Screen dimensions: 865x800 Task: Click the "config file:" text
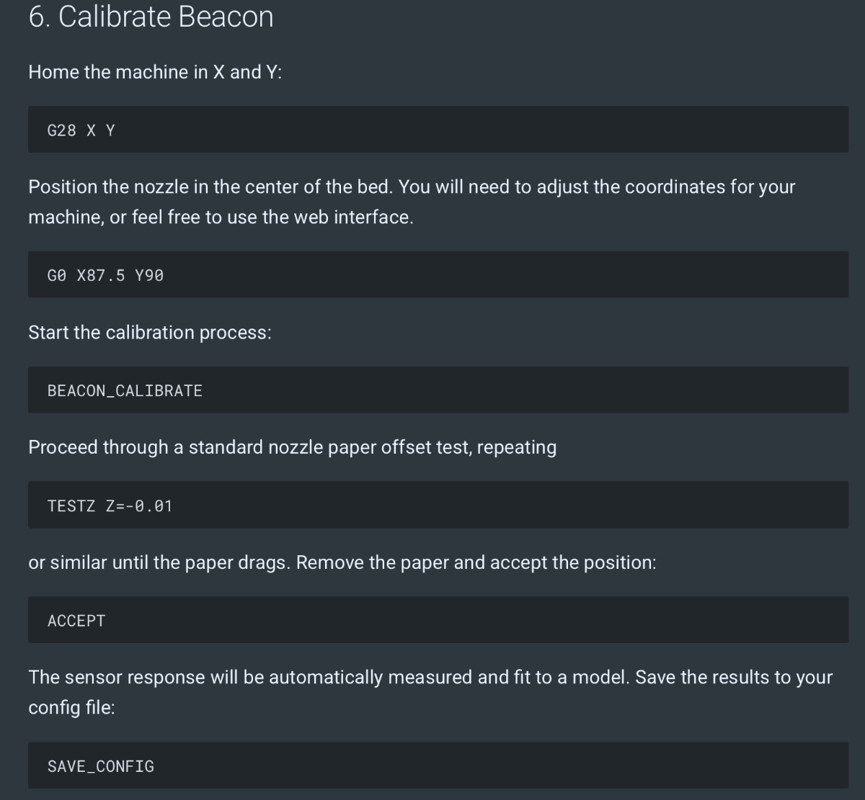point(71,708)
